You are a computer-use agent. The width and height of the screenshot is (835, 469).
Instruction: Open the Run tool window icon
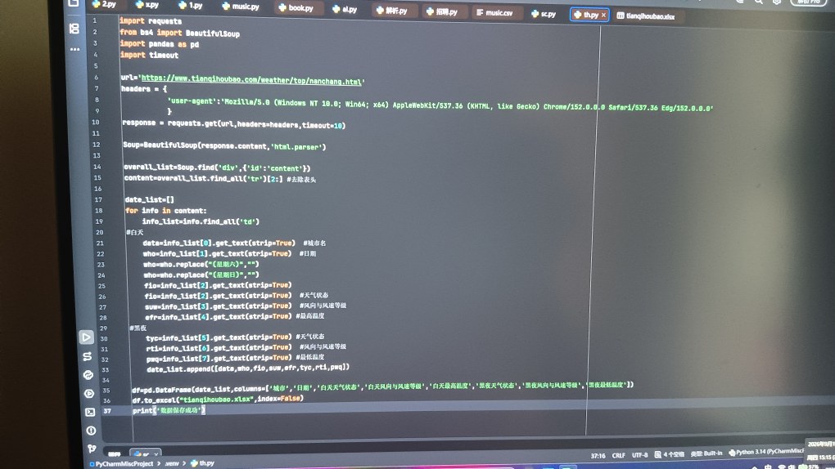[86, 337]
